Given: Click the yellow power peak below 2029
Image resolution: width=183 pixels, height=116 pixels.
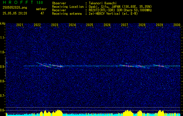Looking at the screenshot, I should [x=161, y=113].
